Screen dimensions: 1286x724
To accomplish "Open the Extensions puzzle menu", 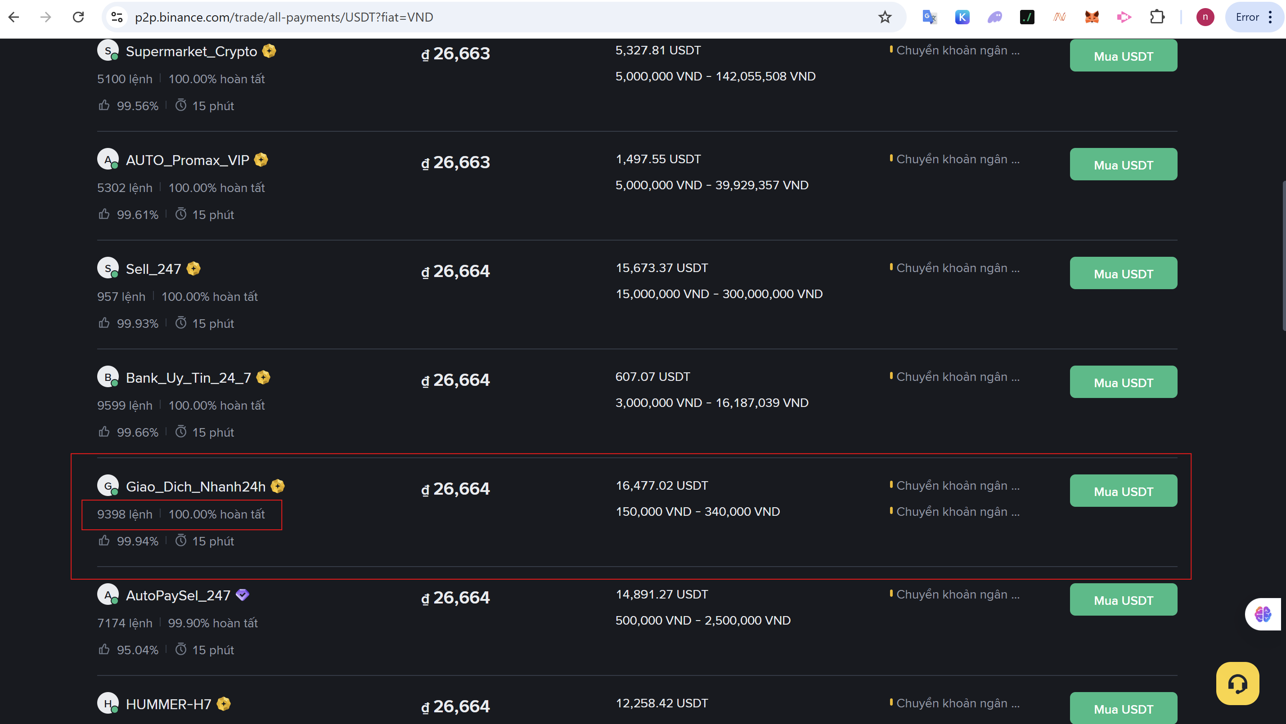I will tap(1157, 17).
